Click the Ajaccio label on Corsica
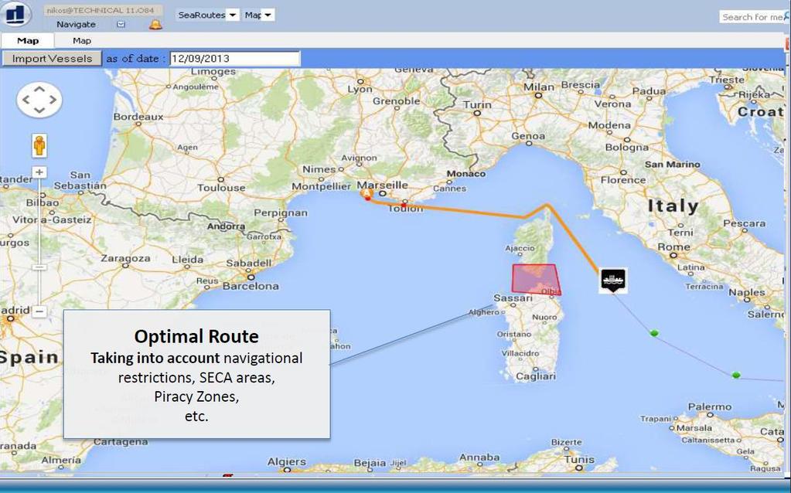The width and height of the screenshot is (791, 493). 520,248
